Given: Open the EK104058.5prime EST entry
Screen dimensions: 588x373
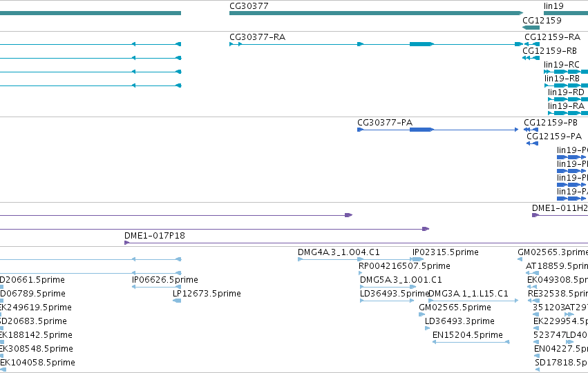Looking at the screenshot, I should [37, 363].
